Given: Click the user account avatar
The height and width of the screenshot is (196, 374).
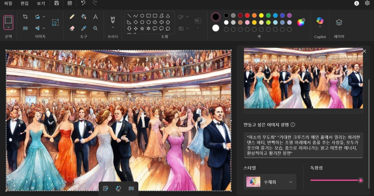Looking at the screenshot, I should (x=357, y=3).
